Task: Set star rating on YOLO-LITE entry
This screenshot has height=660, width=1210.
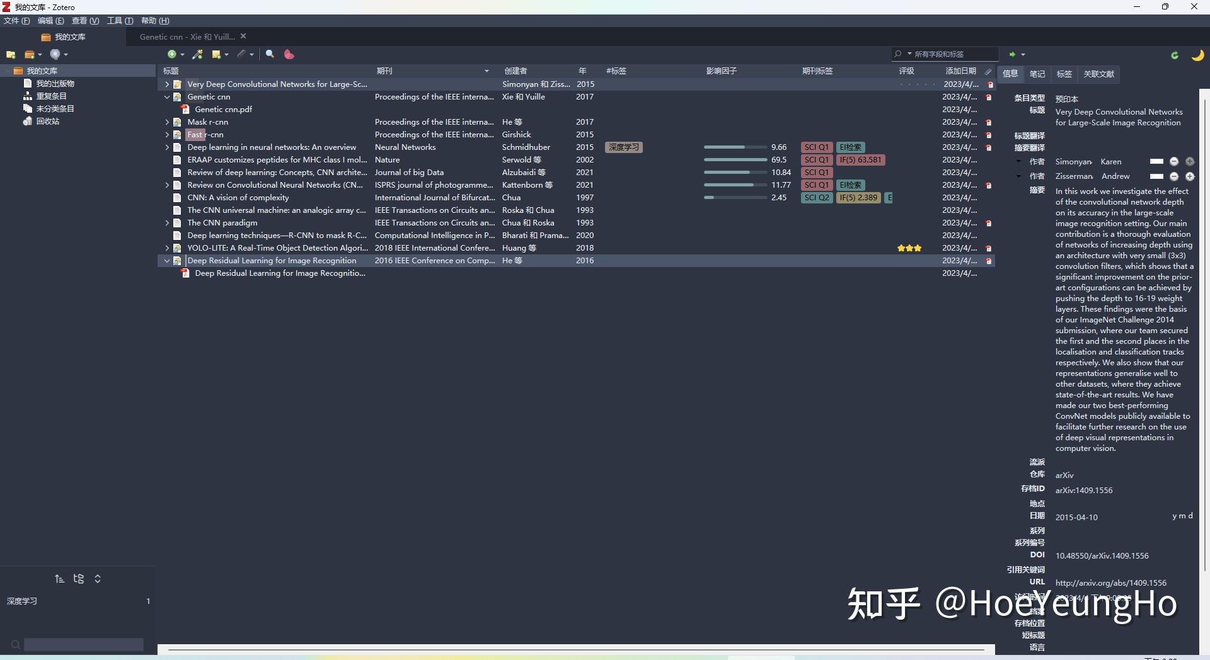Action: (909, 247)
